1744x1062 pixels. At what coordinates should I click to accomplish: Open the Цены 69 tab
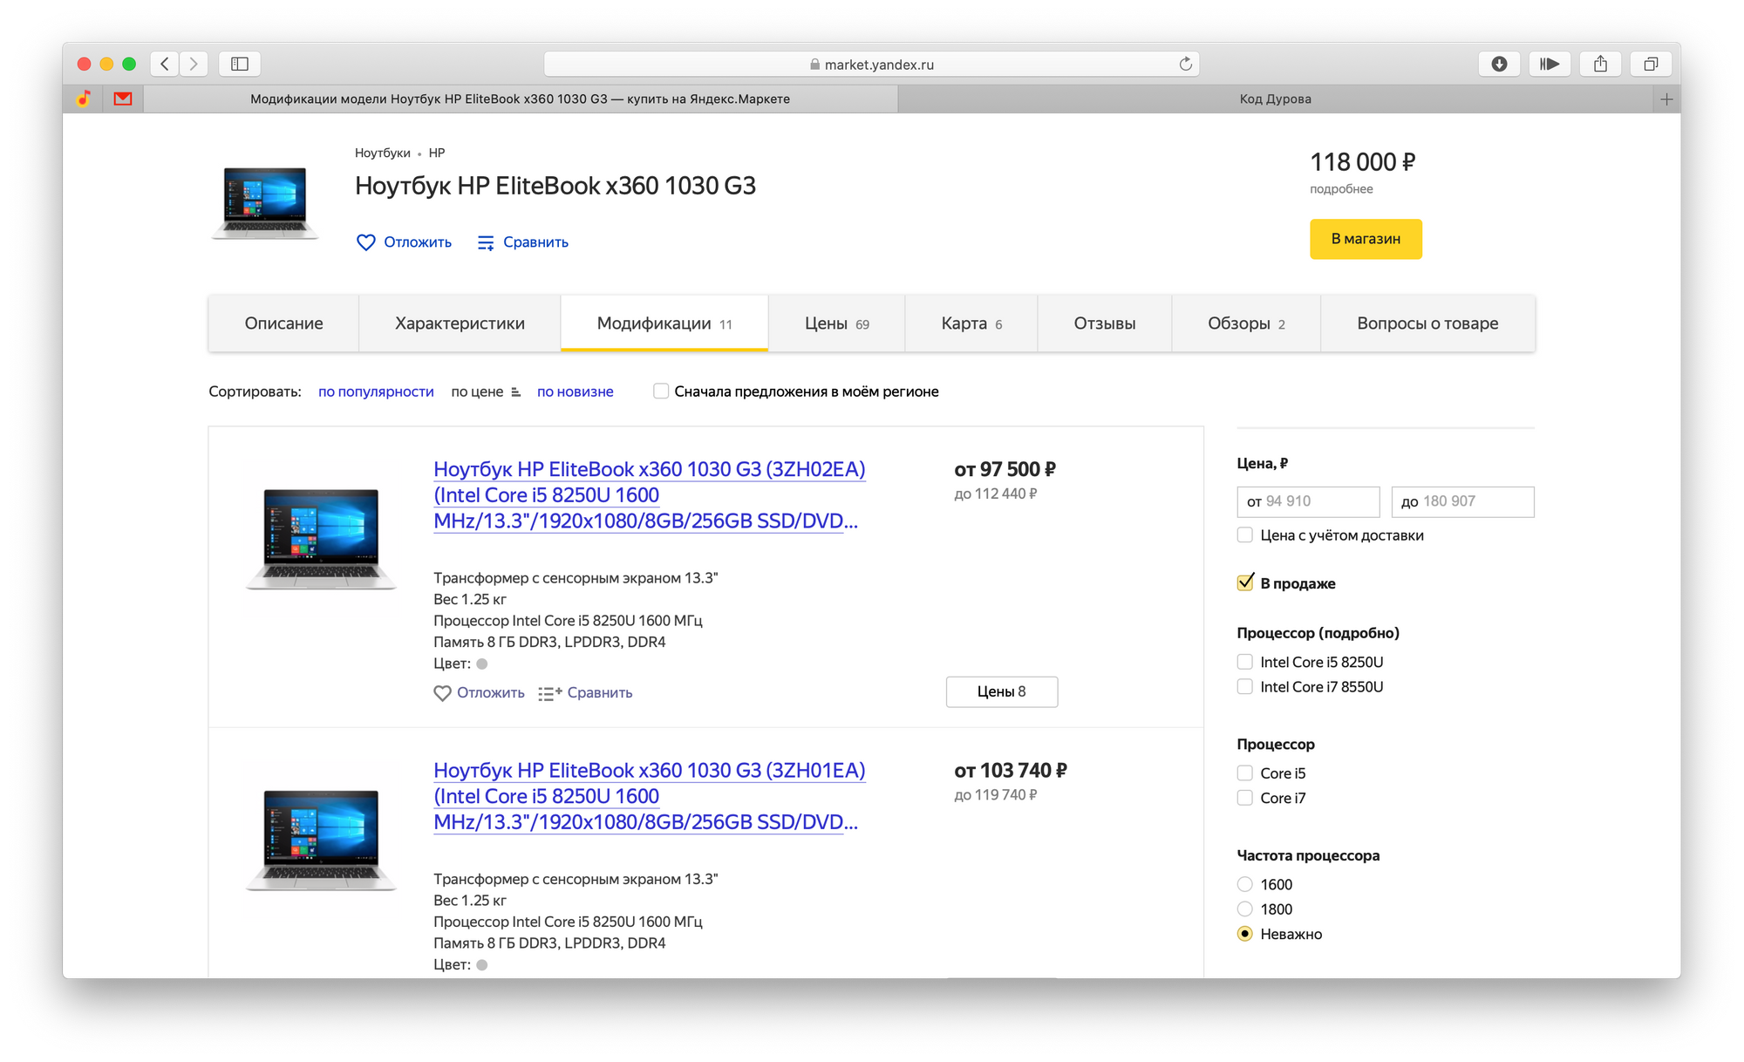click(x=836, y=323)
